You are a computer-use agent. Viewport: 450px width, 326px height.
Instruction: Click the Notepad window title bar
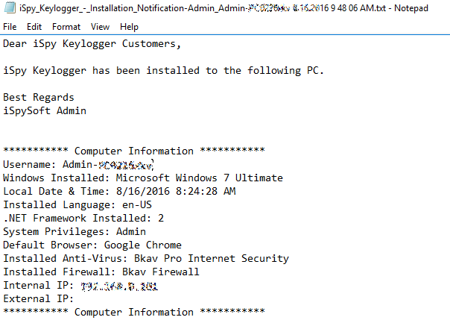[x=224, y=8]
